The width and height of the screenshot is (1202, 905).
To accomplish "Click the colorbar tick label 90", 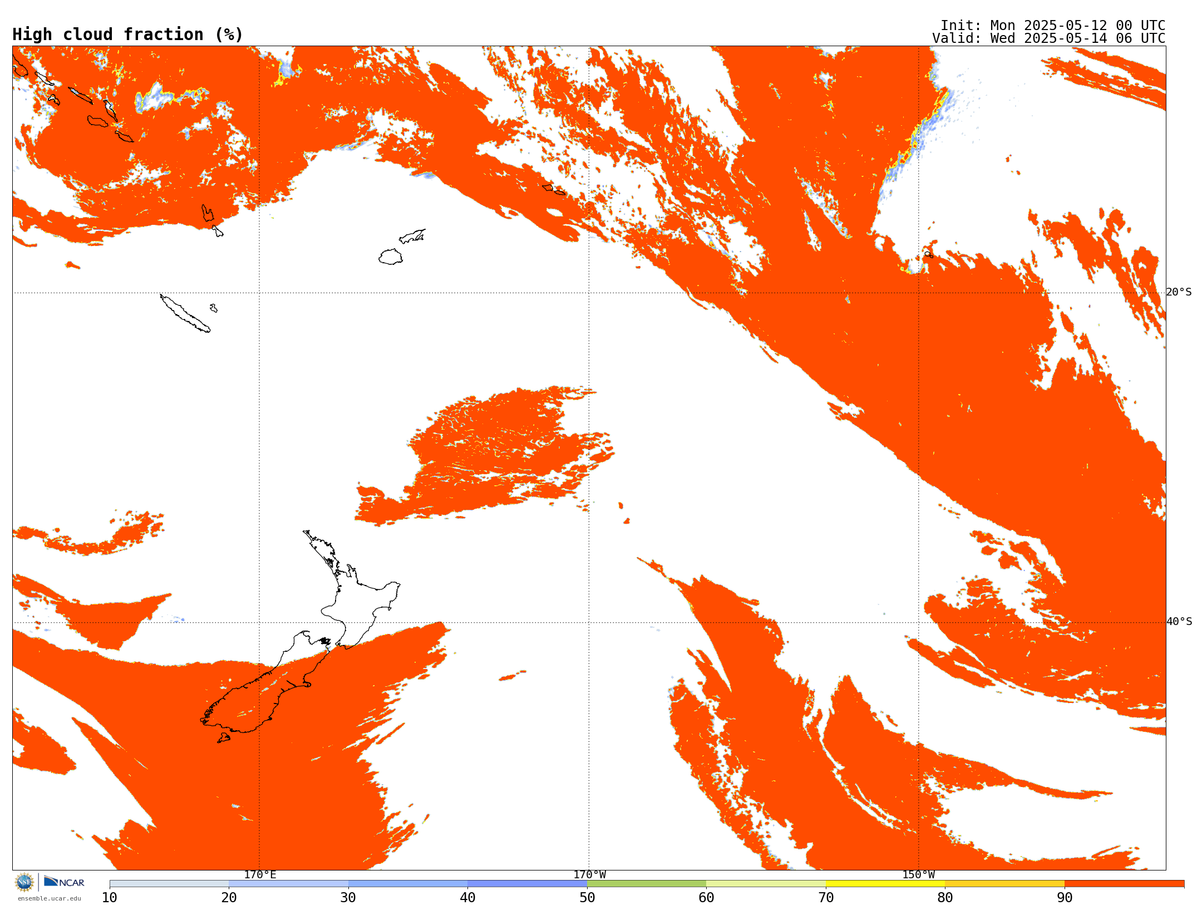I will [1065, 897].
